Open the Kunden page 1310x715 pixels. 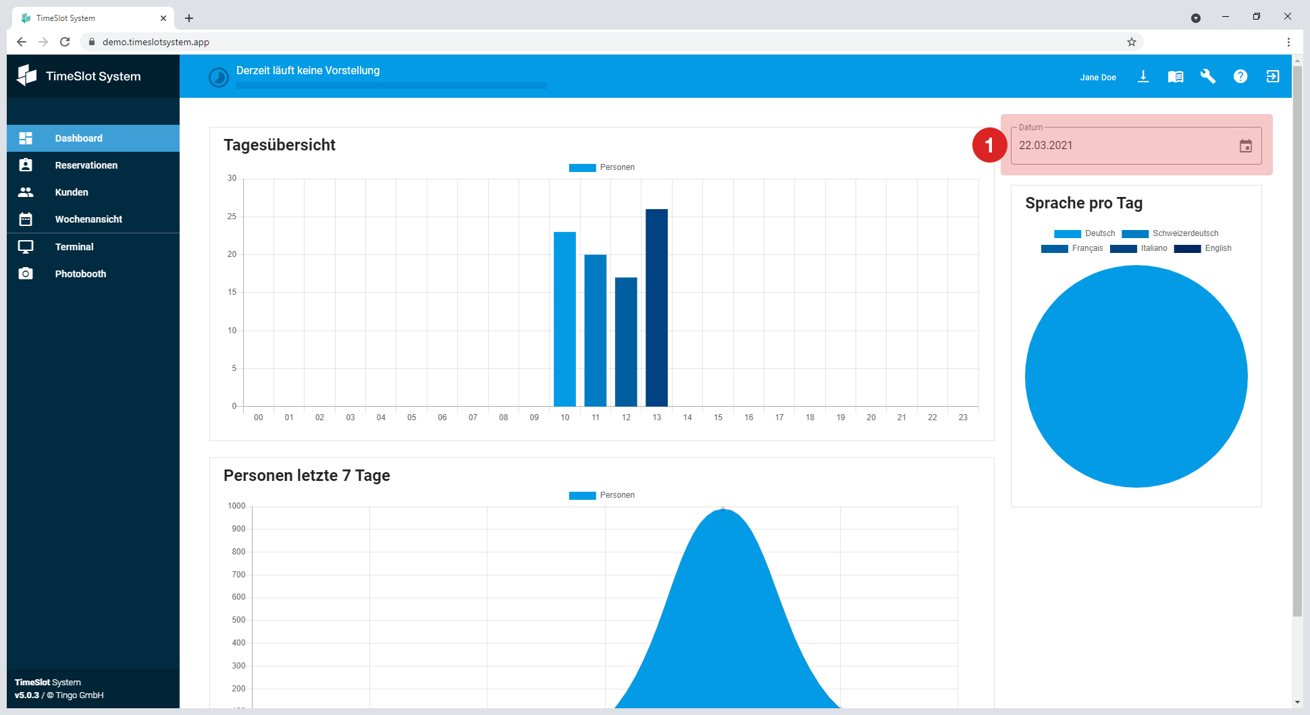pos(93,192)
